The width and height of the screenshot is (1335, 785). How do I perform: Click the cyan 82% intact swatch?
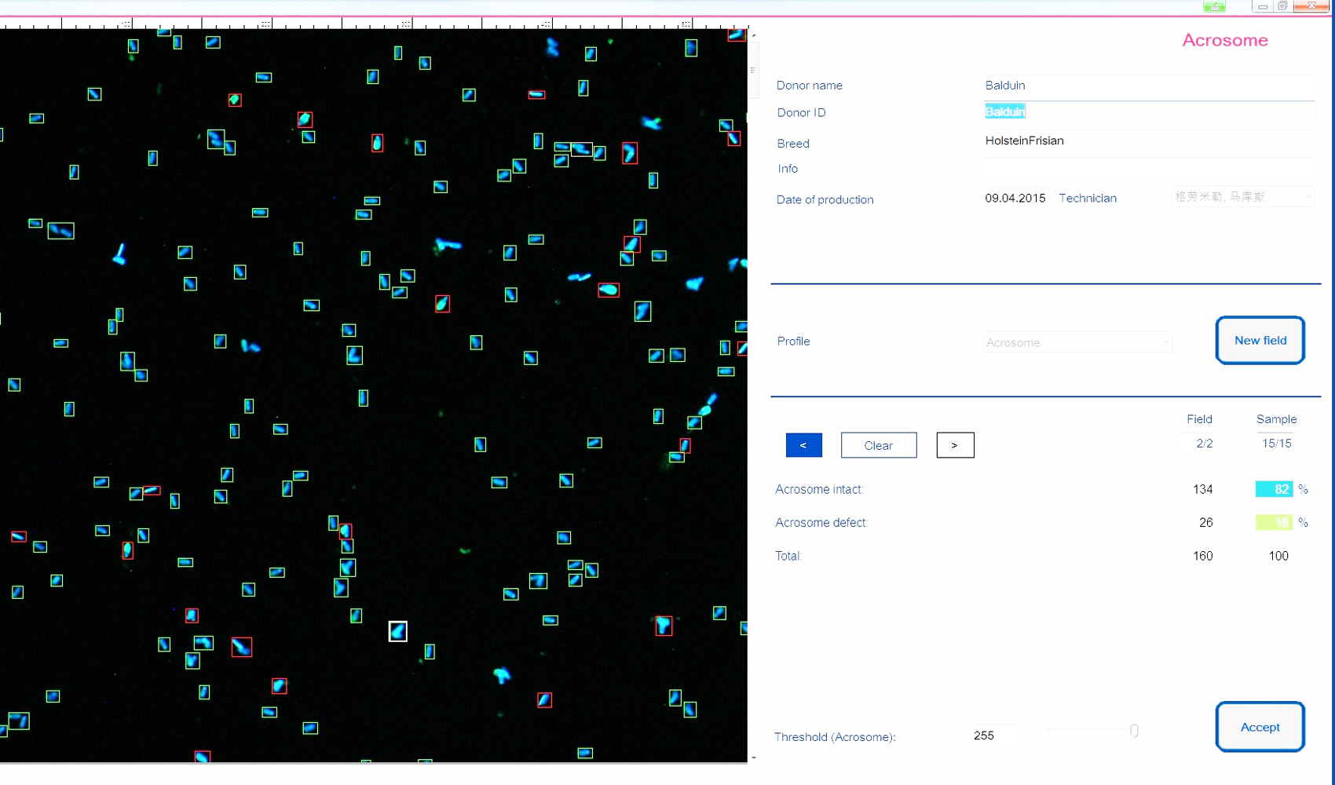click(x=1273, y=489)
